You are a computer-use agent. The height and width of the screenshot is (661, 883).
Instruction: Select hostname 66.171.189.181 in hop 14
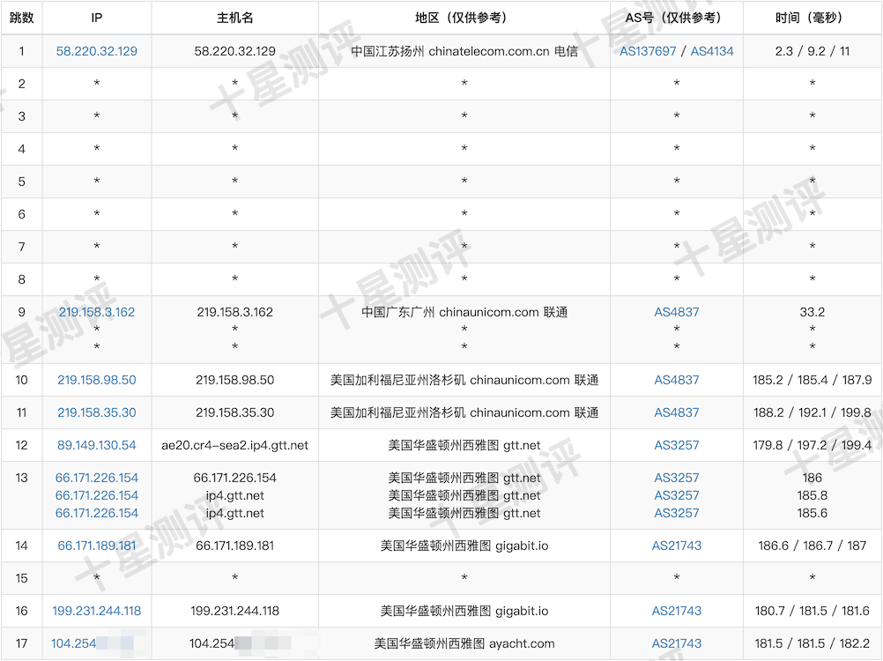(234, 546)
